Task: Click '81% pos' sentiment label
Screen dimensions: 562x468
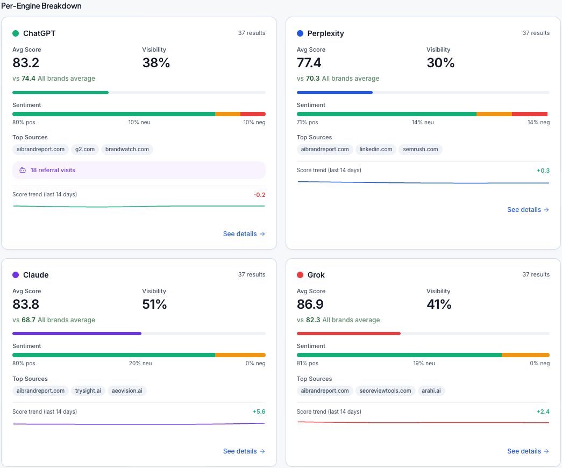Action: [x=307, y=363]
